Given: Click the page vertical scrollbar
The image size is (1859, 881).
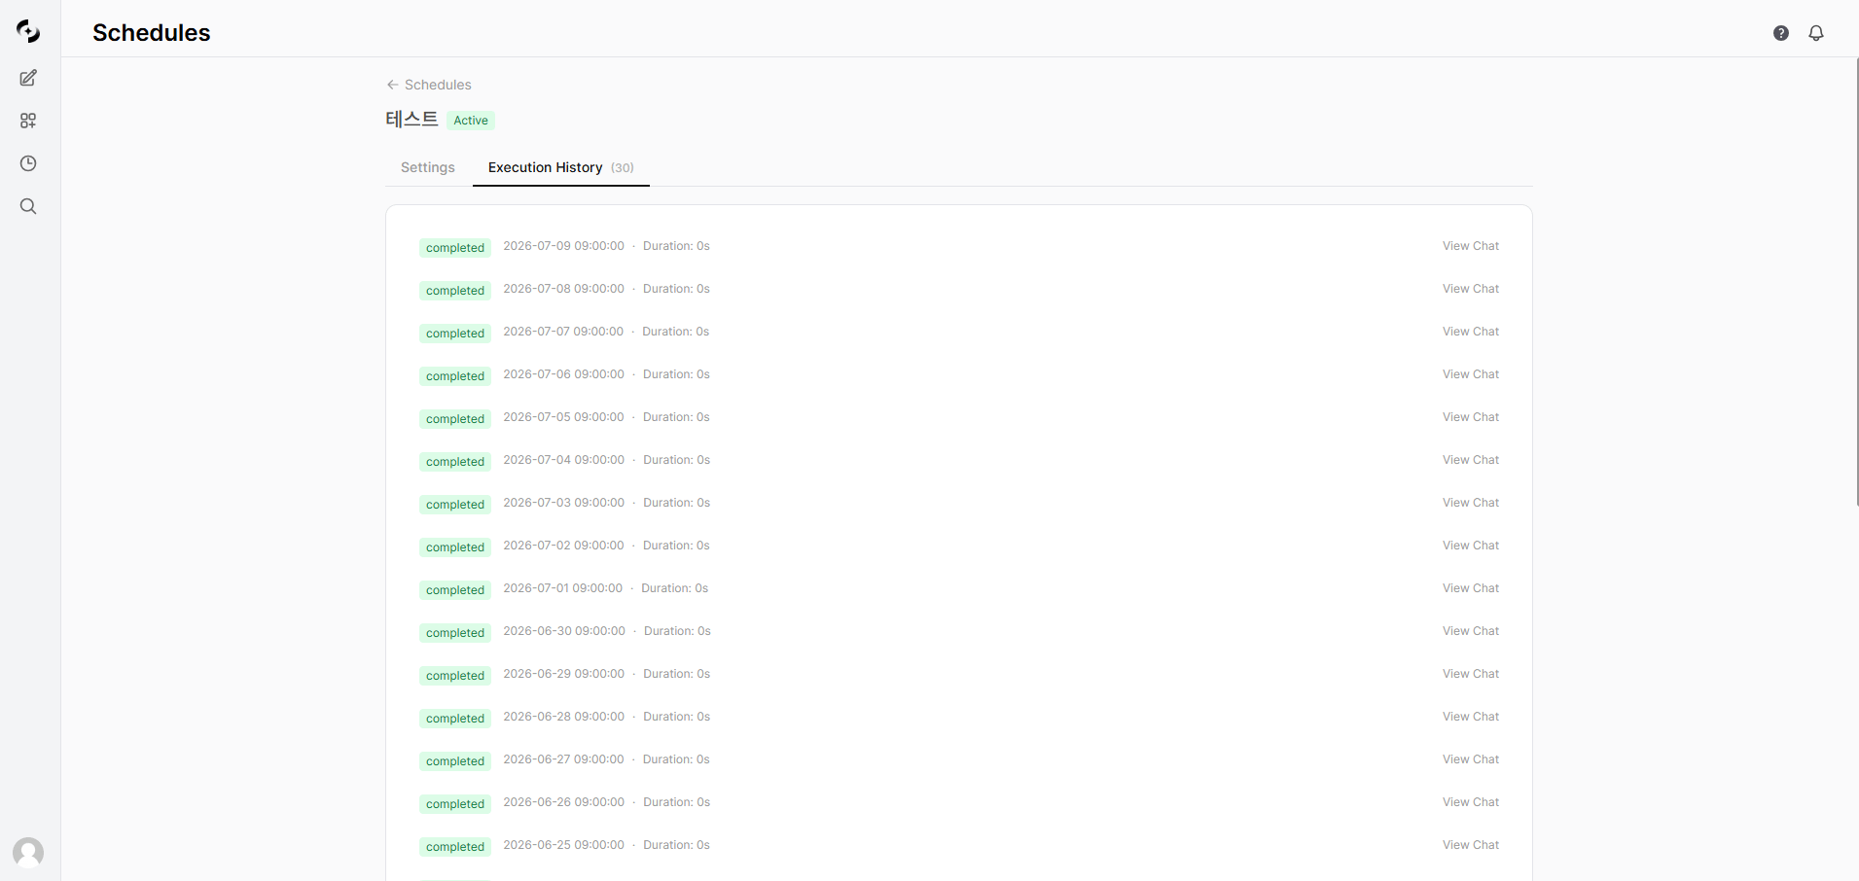Looking at the screenshot, I should coord(1856,282).
